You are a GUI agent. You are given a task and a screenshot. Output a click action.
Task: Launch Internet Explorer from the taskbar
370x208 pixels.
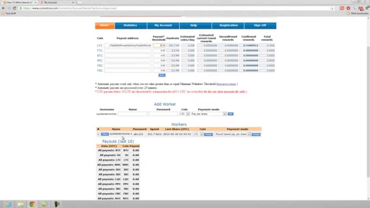[9, 204]
